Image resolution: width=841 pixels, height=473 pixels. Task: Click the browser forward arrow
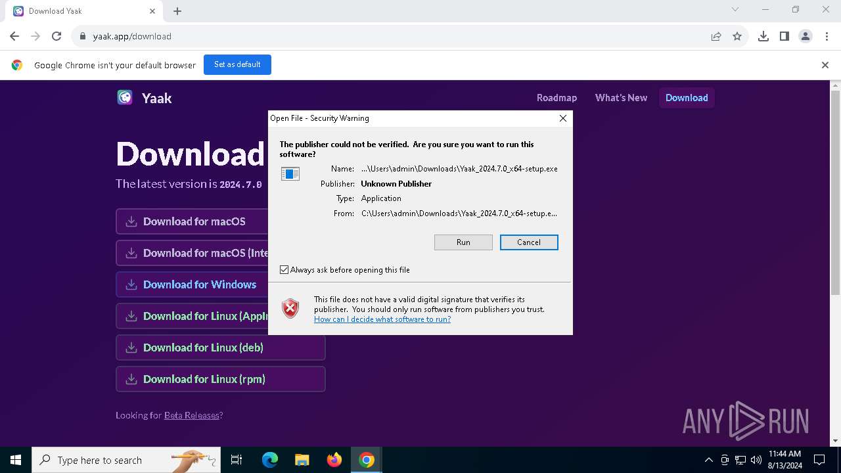point(35,36)
